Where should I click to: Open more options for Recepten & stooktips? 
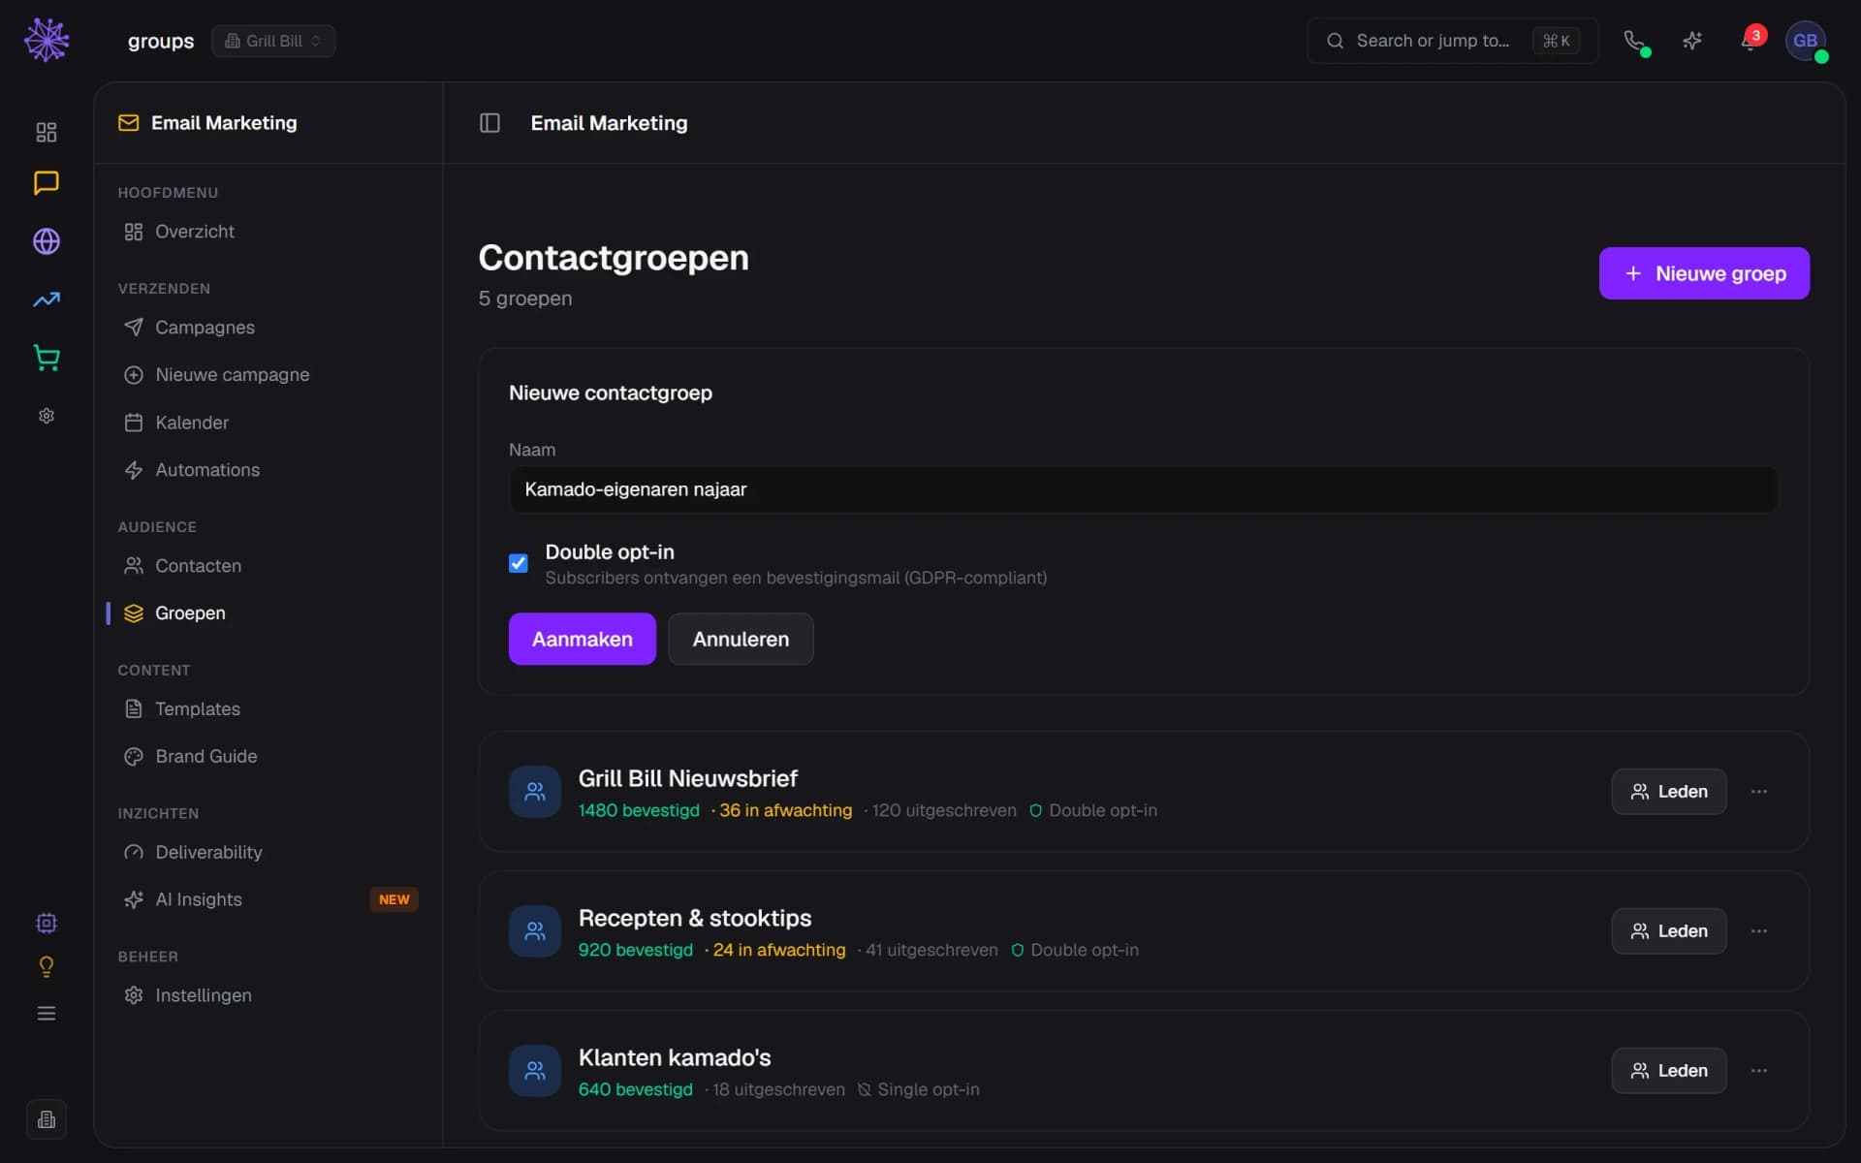1759,931
